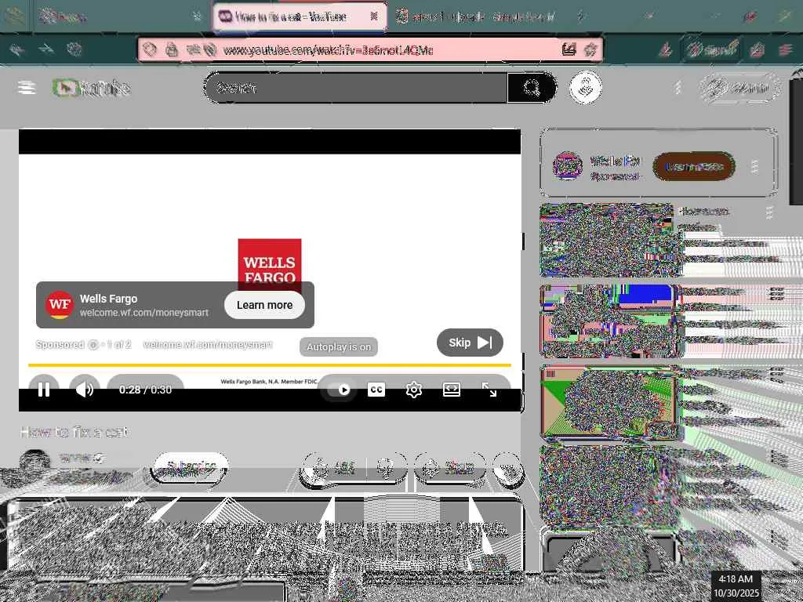Open the browser's application menu icon
This screenshot has height=602, width=803.
786,49
